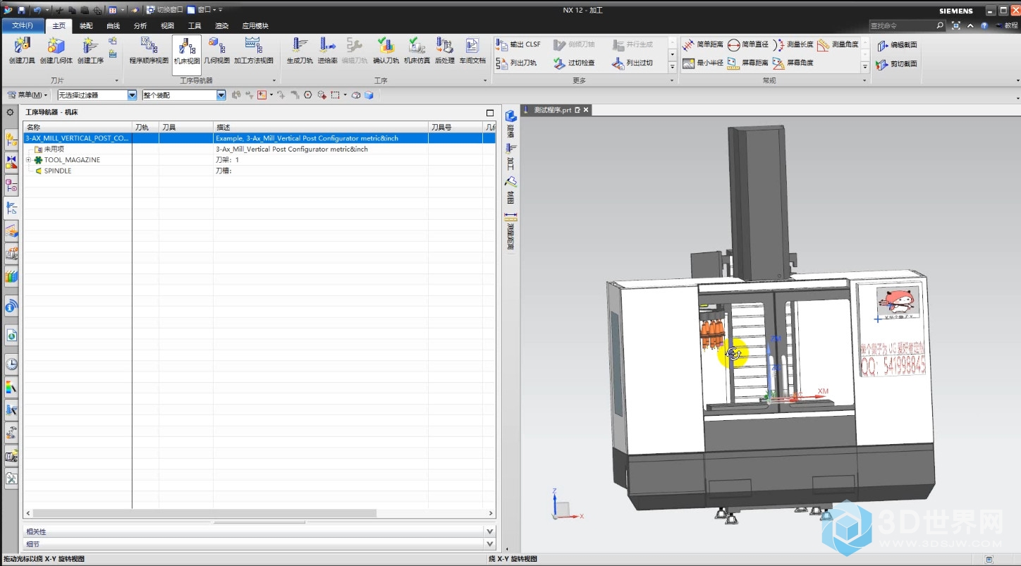Click the 教程 tutorial link
The image size is (1021, 566).
(1007, 25)
